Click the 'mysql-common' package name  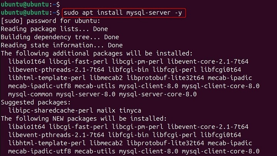30,94
